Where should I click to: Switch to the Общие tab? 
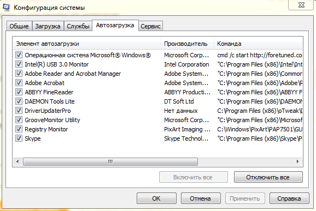point(19,26)
